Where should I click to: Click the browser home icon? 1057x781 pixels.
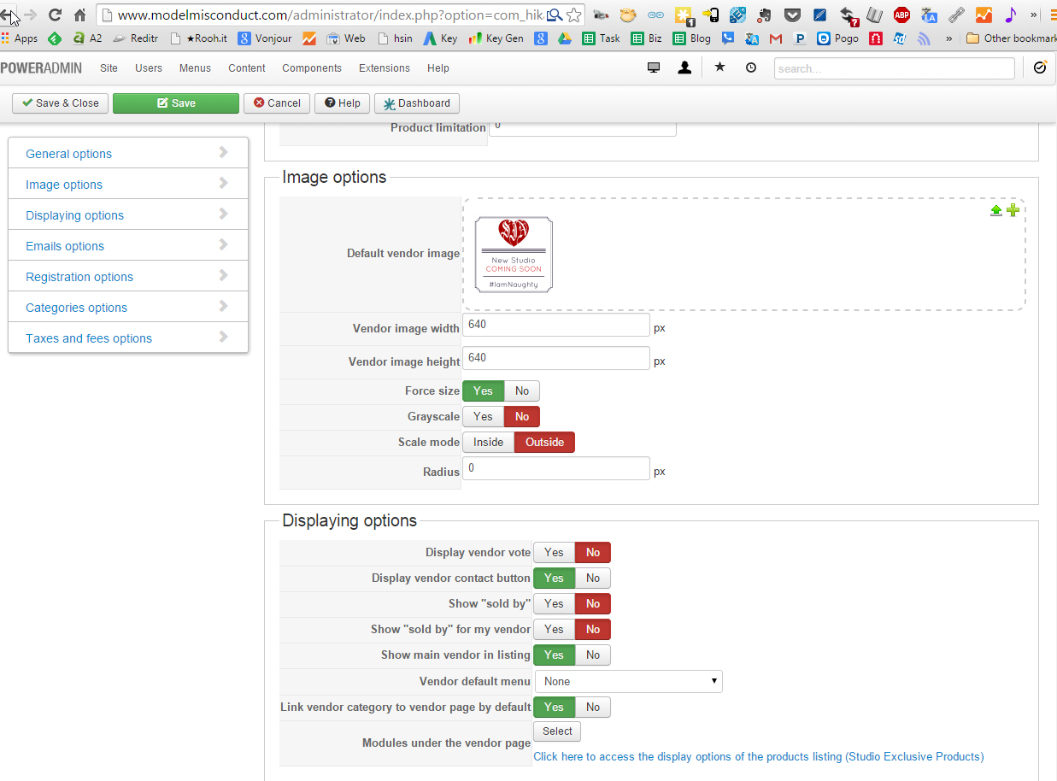pyautogui.click(x=79, y=15)
